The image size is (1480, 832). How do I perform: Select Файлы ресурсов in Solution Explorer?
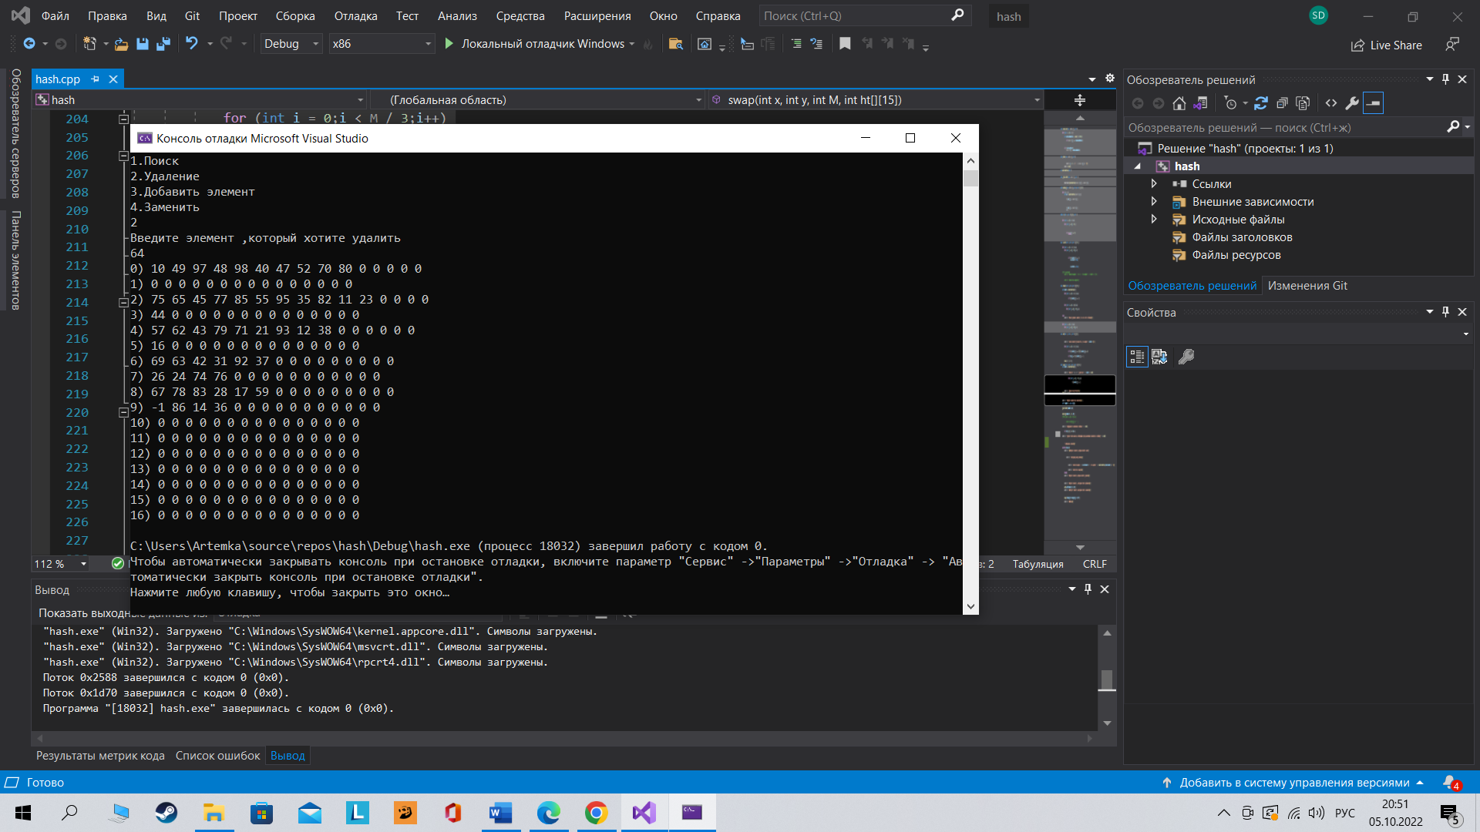pyautogui.click(x=1236, y=255)
